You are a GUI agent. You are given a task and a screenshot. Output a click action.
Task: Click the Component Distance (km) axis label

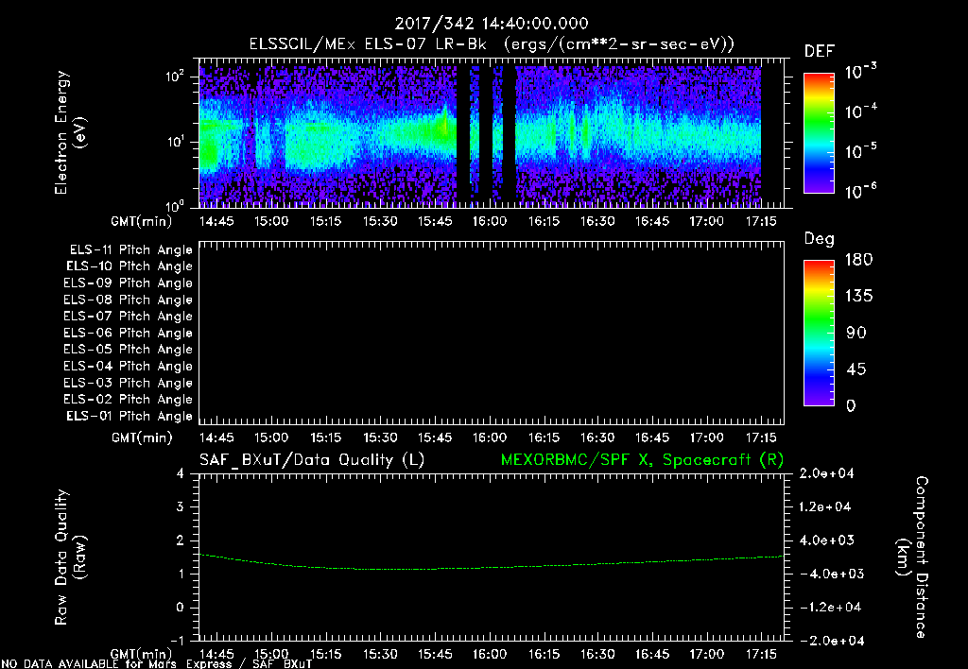tap(912, 557)
